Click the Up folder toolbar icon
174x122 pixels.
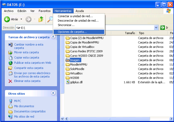point(41,19)
